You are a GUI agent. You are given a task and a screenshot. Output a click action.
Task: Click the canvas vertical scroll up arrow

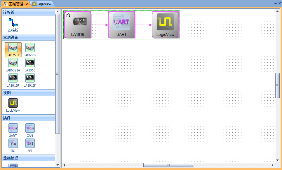(x=278, y=11)
